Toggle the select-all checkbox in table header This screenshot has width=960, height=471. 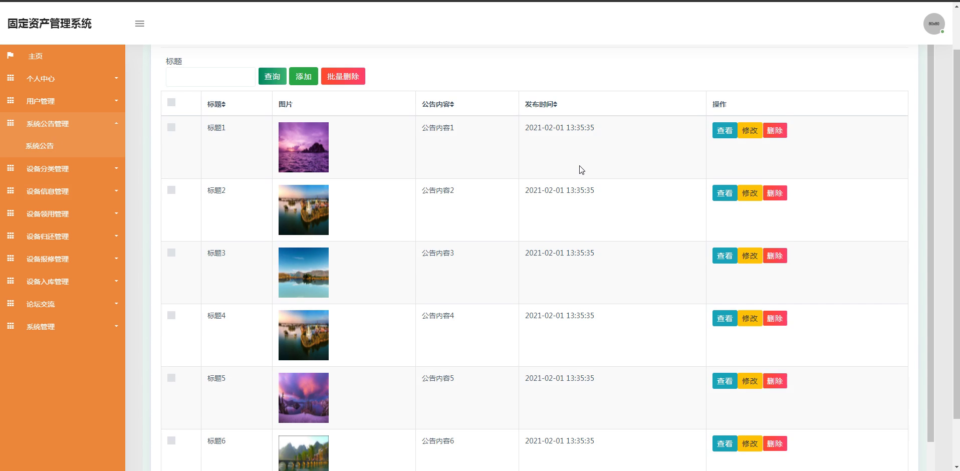click(171, 102)
